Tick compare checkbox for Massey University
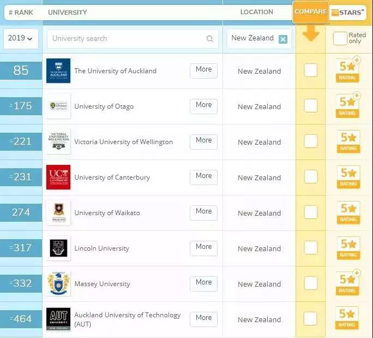 [311, 283]
